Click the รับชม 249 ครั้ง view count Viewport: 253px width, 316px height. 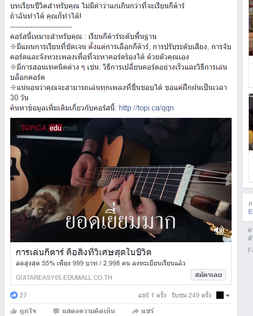[191, 296]
